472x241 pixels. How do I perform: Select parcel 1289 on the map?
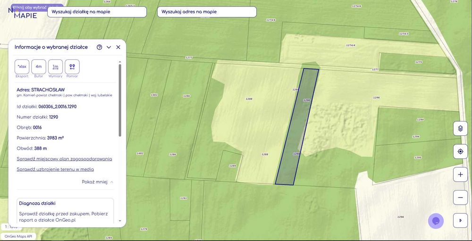coord(232,166)
